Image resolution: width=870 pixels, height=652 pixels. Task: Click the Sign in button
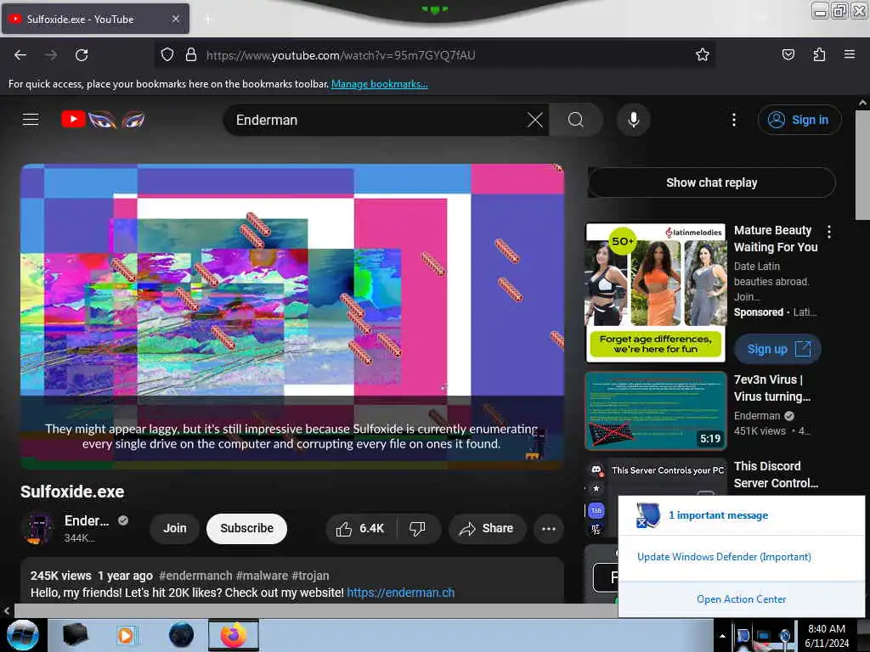799,120
